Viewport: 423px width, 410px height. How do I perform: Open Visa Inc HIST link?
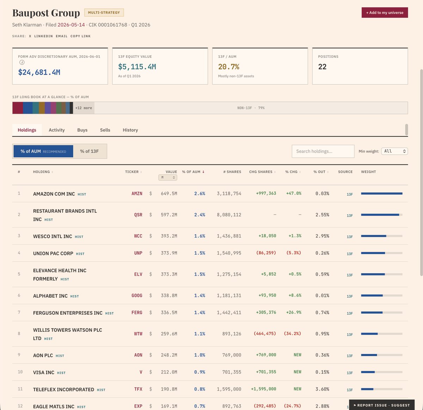(61, 373)
